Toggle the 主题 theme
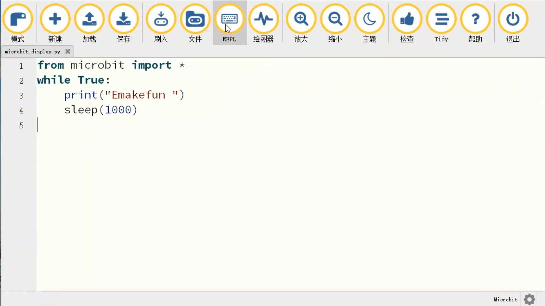 click(369, 23)
